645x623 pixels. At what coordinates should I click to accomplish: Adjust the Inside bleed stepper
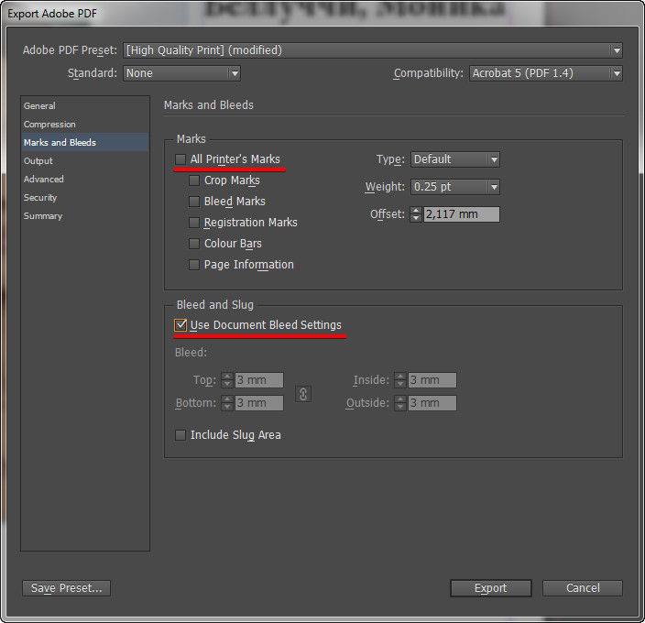400,380
